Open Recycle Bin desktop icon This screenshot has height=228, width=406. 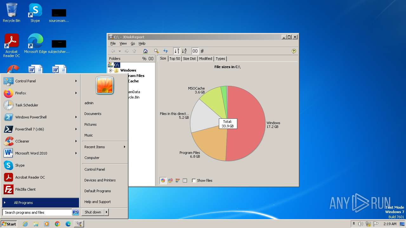(11, 13)
